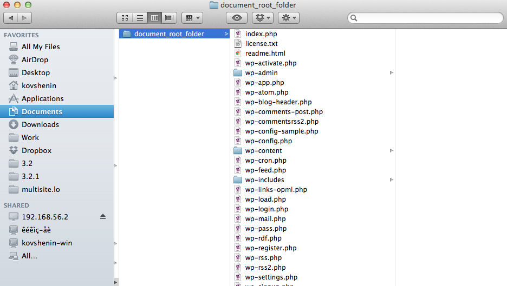Eject the 192.168.56.2 shared server

(103, 217)
